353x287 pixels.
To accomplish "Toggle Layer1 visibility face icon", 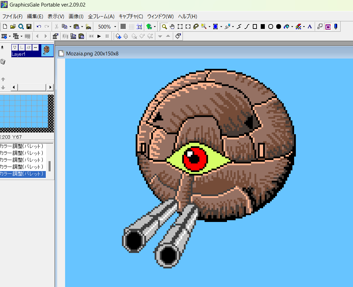I will tap(15, 47).
